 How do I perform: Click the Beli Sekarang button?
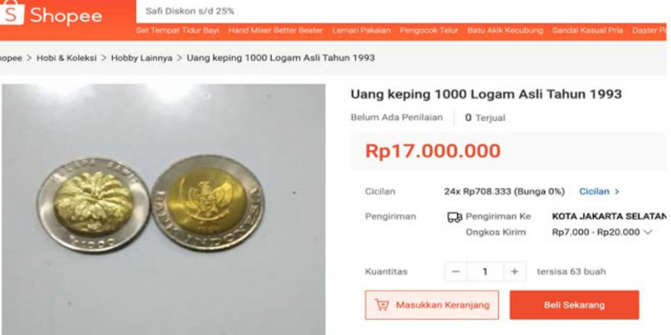574,305
